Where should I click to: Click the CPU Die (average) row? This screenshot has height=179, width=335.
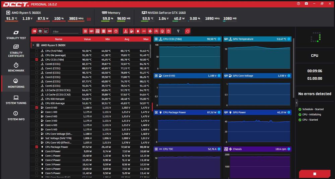pyautogui.click(x=90, y=55)
